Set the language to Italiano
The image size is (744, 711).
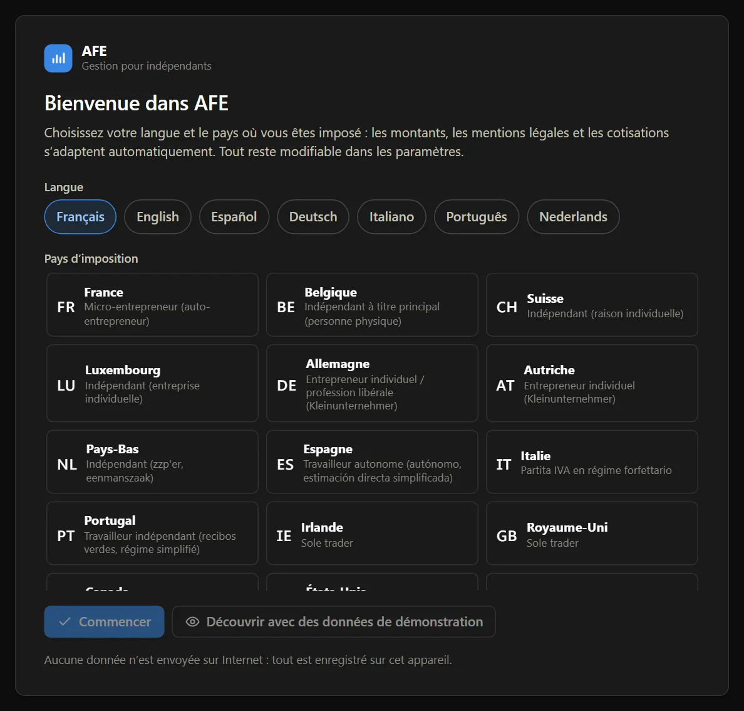click(391, 217)
